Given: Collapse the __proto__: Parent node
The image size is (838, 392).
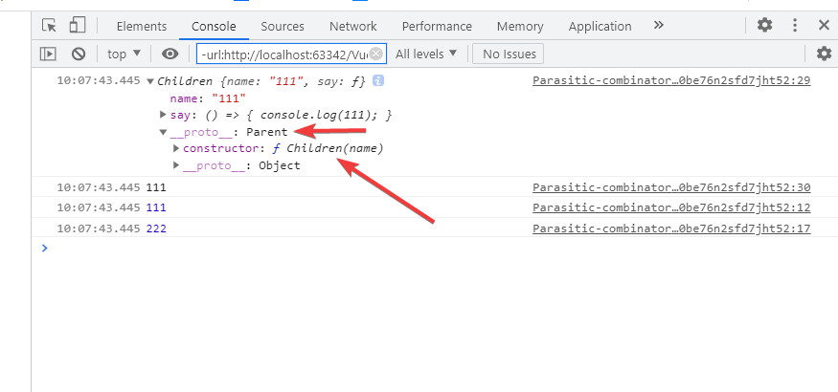Looking at the screenshot, I should (x=163, y=133).
